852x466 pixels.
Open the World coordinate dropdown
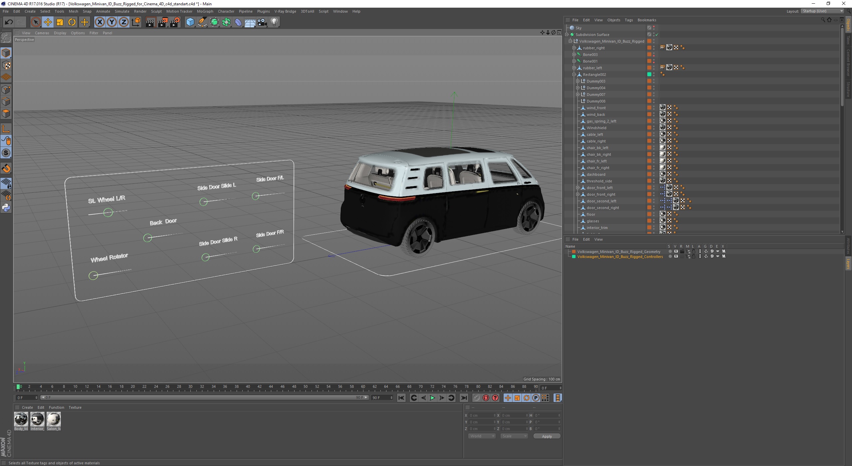[482, 436]
